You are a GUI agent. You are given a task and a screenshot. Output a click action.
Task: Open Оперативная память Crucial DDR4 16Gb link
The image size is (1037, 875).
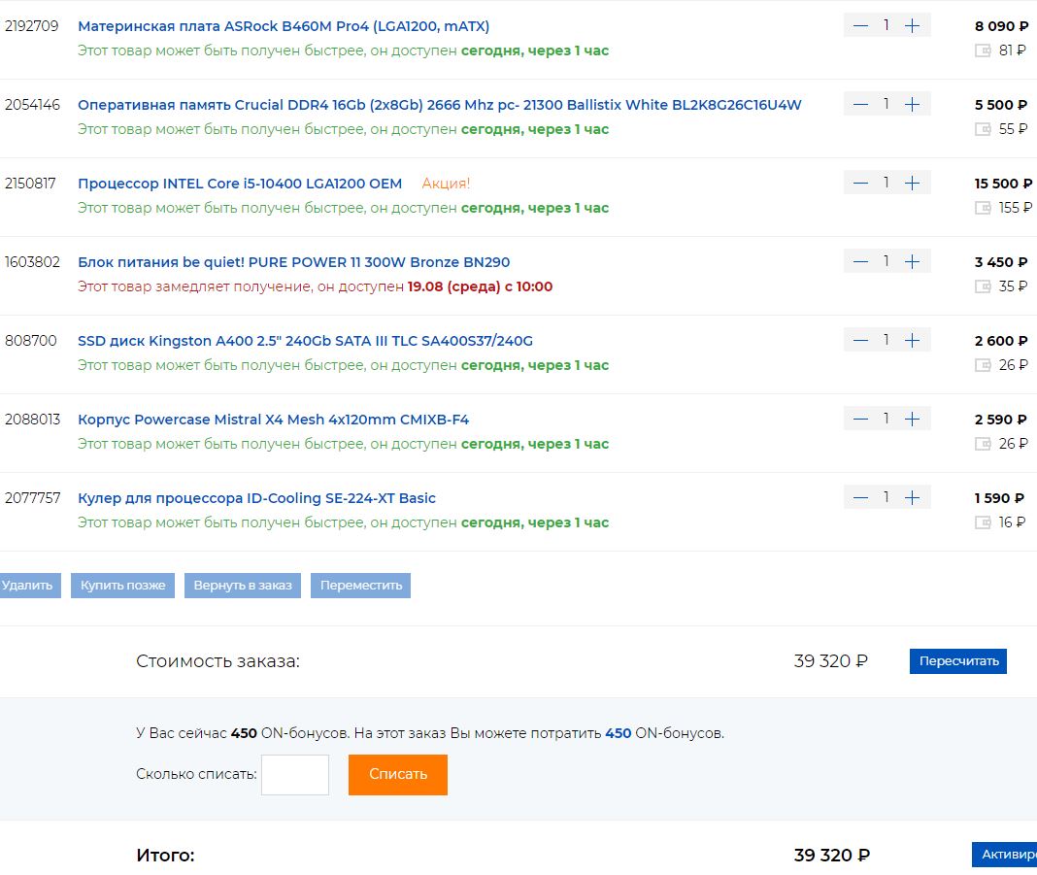tap(439, 105)
